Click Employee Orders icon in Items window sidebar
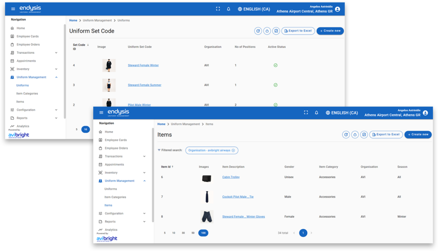Image resolution: width=438 pixels, height=251 pixels. coord(100,148)
